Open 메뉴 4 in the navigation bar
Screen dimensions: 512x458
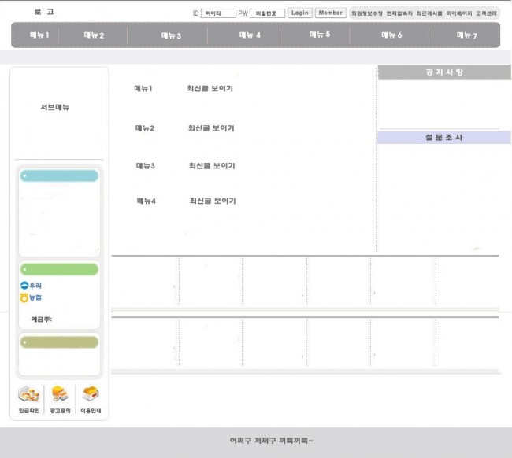[x=249, y=35]
